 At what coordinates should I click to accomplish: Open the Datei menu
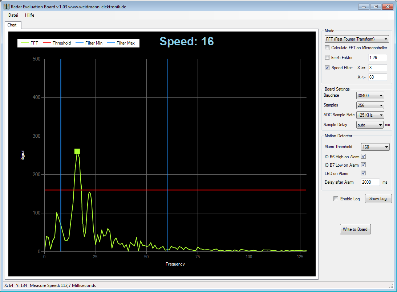13,15
